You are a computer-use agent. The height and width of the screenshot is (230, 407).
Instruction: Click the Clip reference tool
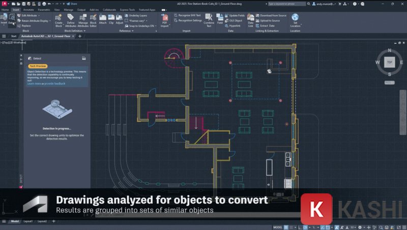111,19
